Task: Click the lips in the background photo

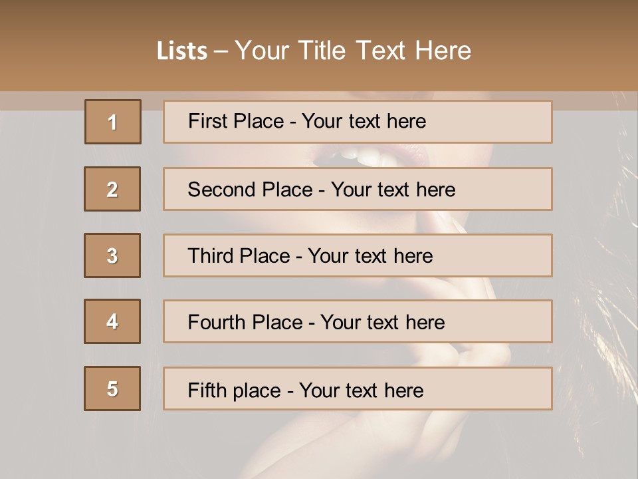Action: coord(366,156)
